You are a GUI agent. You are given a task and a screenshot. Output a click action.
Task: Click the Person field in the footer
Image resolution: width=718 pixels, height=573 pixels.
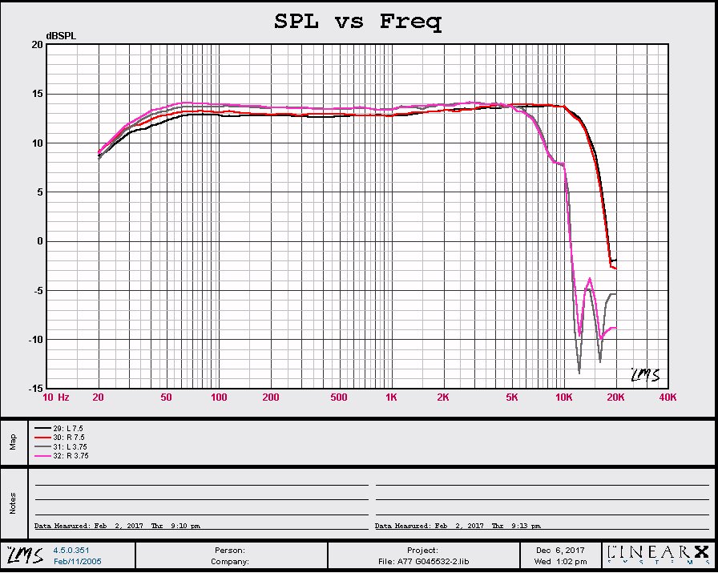point(229,551)
